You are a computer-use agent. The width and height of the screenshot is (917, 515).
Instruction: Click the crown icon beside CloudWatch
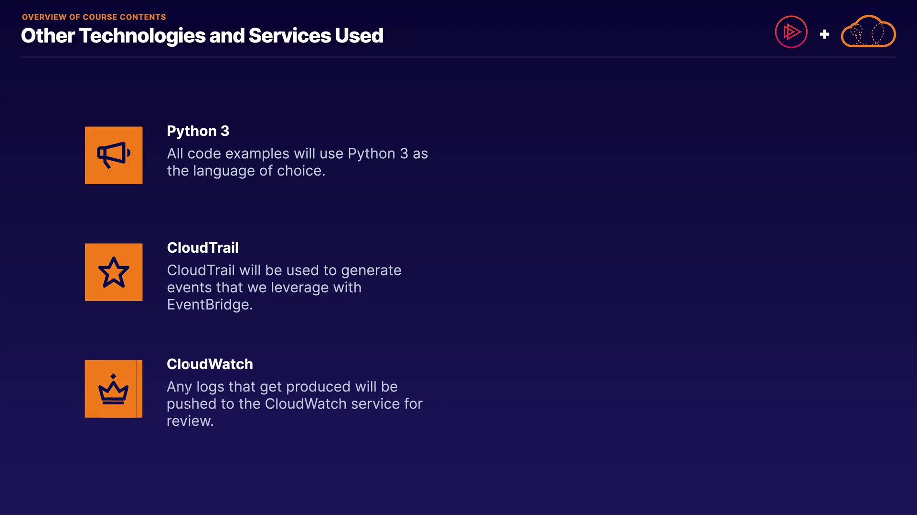[x=114, y=389]
